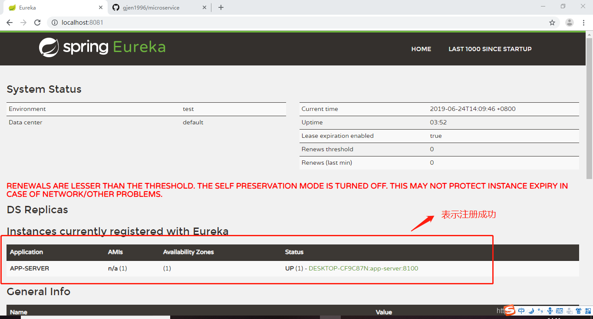593x319 pixels.
Task: Open the DESKTOP-CF9C87N:app-server:8100 instance link
Action: (363, 268)
